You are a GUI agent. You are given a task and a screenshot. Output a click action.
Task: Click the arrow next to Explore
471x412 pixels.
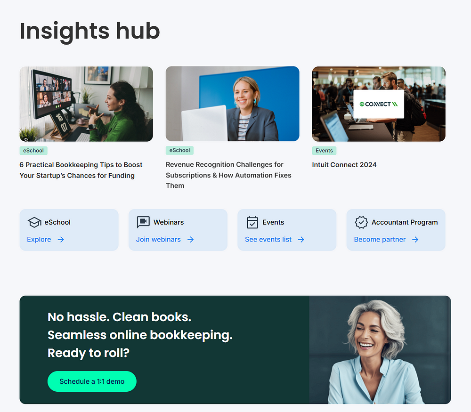click(61, 239)
